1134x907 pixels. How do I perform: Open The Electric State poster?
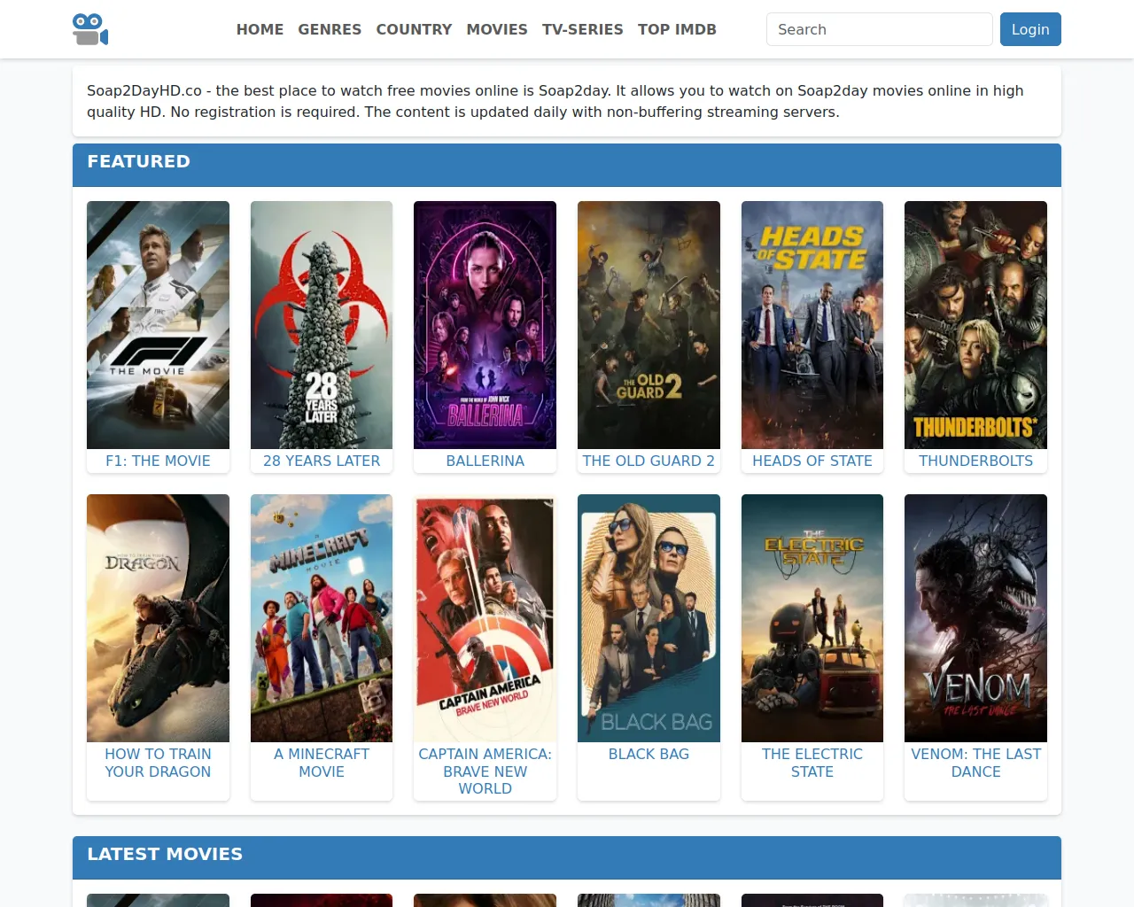[812, 618]
